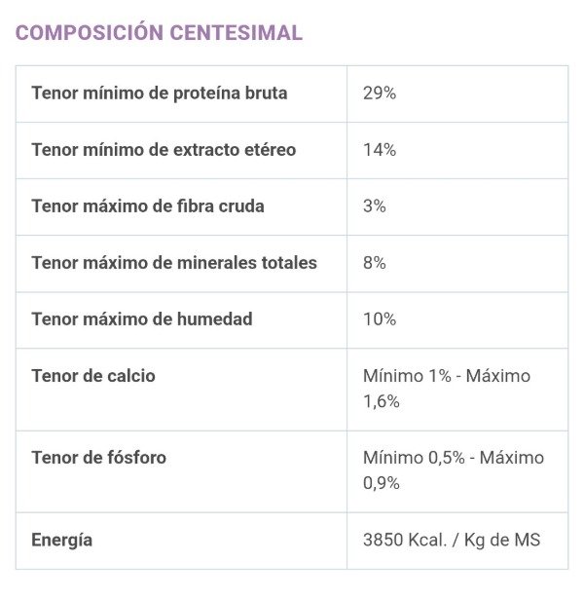Click the 29% protein value cell
The height and width of the screenshot is (599, 584).
tap(380, 94)
